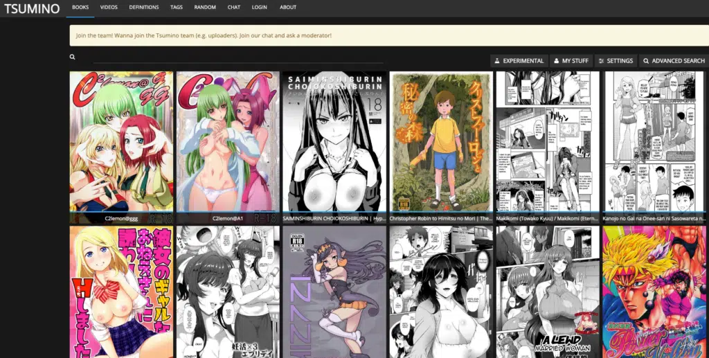The height and width of the screenshot is (358, 709).
Task: Open the Definitions page
Action: point(144,7)
